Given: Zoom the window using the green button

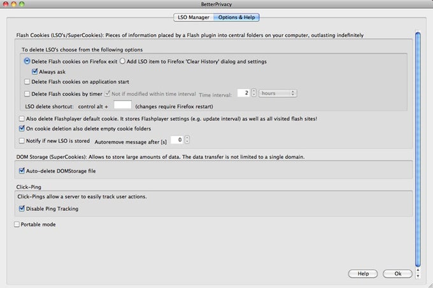Looking at the screenshot, I should (22, 4).
